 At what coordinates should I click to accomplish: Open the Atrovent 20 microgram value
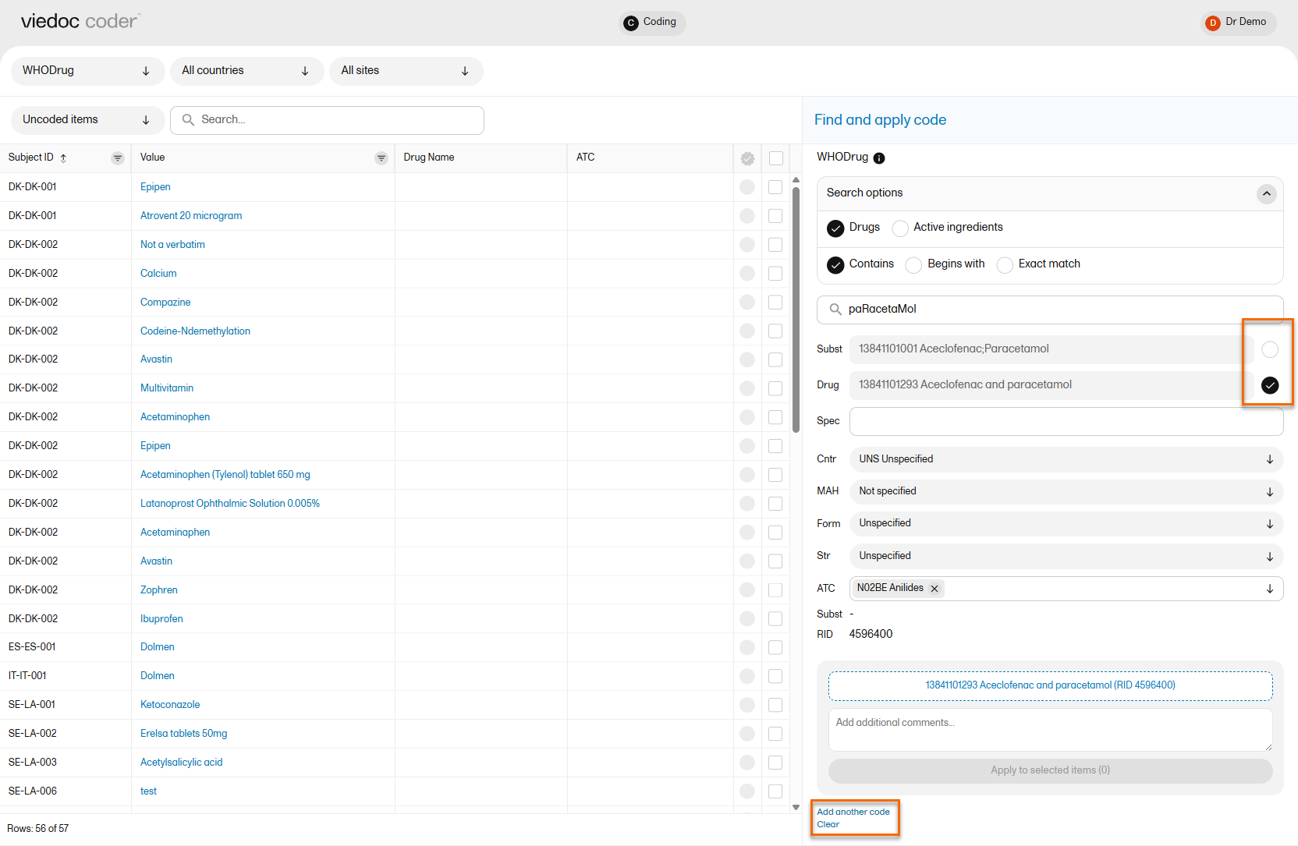[x=191, y=216]
